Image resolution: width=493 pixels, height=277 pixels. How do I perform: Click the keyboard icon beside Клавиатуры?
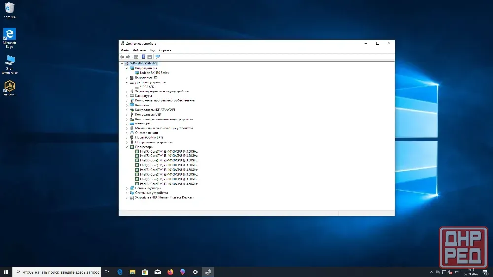coord(132,96)
